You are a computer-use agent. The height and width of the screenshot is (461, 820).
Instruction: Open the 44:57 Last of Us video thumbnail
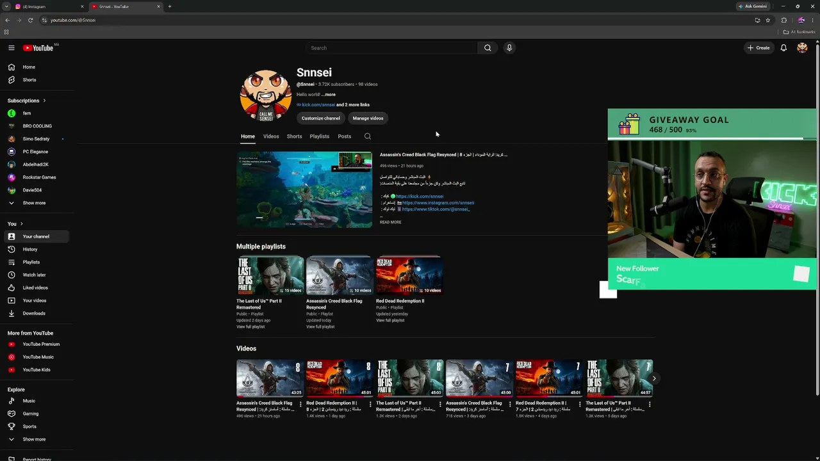(619, 378)
